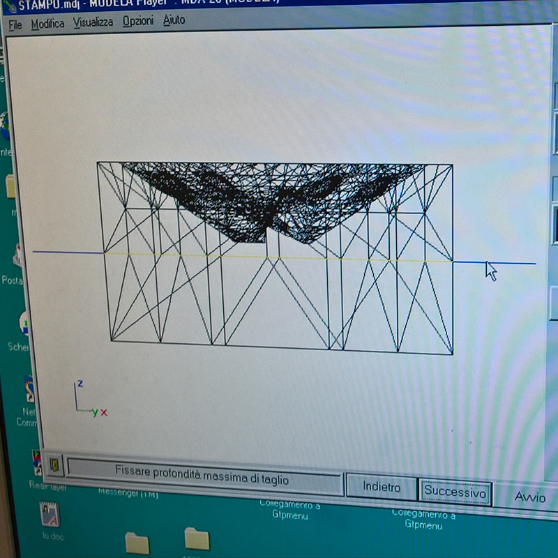Screen dimensions: 558x558
Task: Click the wireframe model in viewport
Action: pyautogui.click(x=275, y=258)
